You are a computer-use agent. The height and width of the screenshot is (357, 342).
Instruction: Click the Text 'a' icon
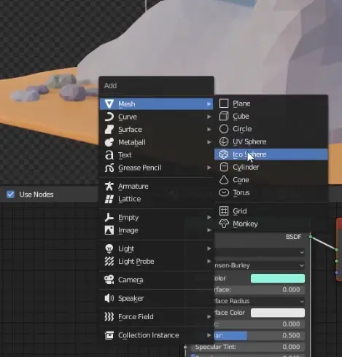coord(109,155)
